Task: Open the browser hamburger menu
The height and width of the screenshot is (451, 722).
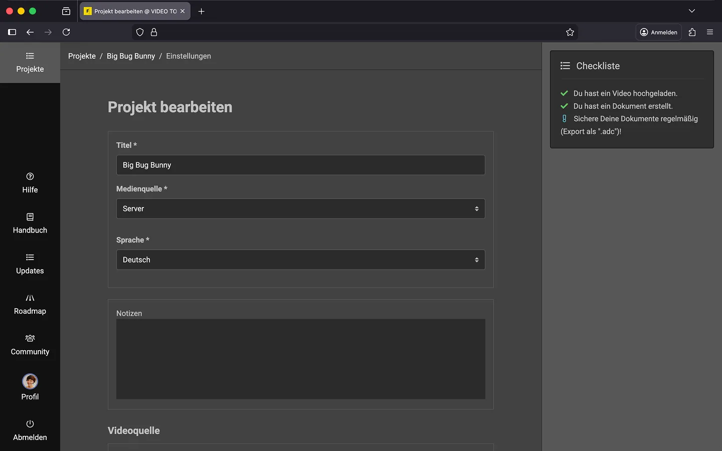Action: coord(710,32)
